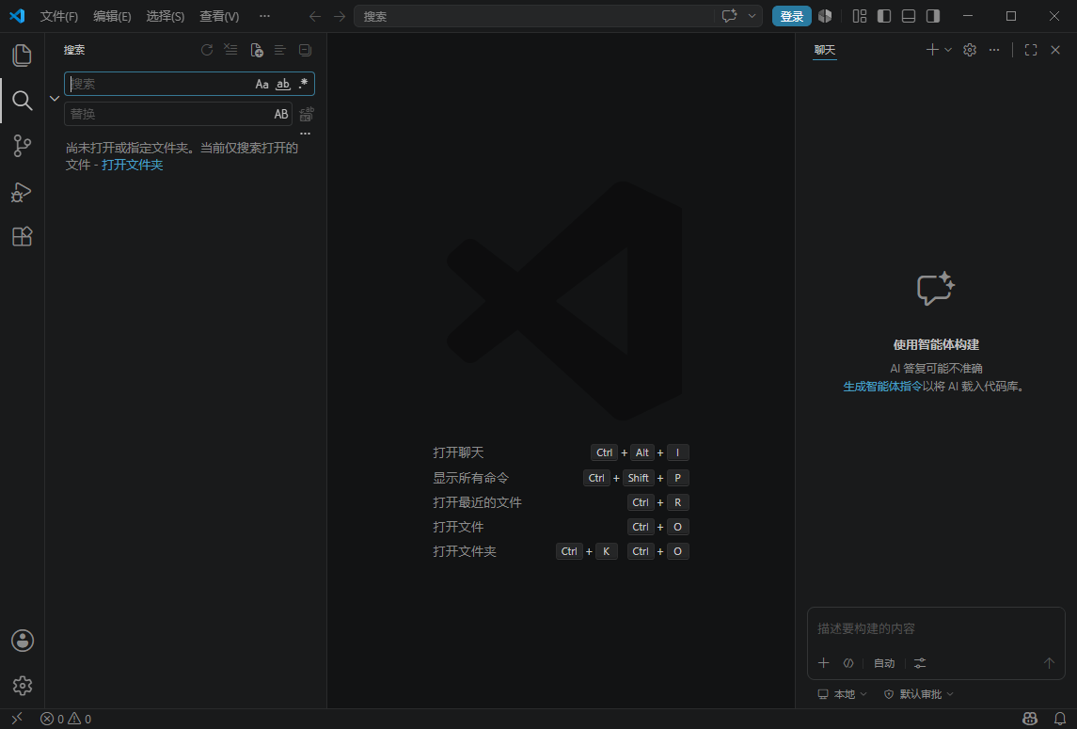Image resolution: width=1077 pixels, height=729 pixels.
Task: Select the Search view icon in activity bar
Action: click(22, 101)
